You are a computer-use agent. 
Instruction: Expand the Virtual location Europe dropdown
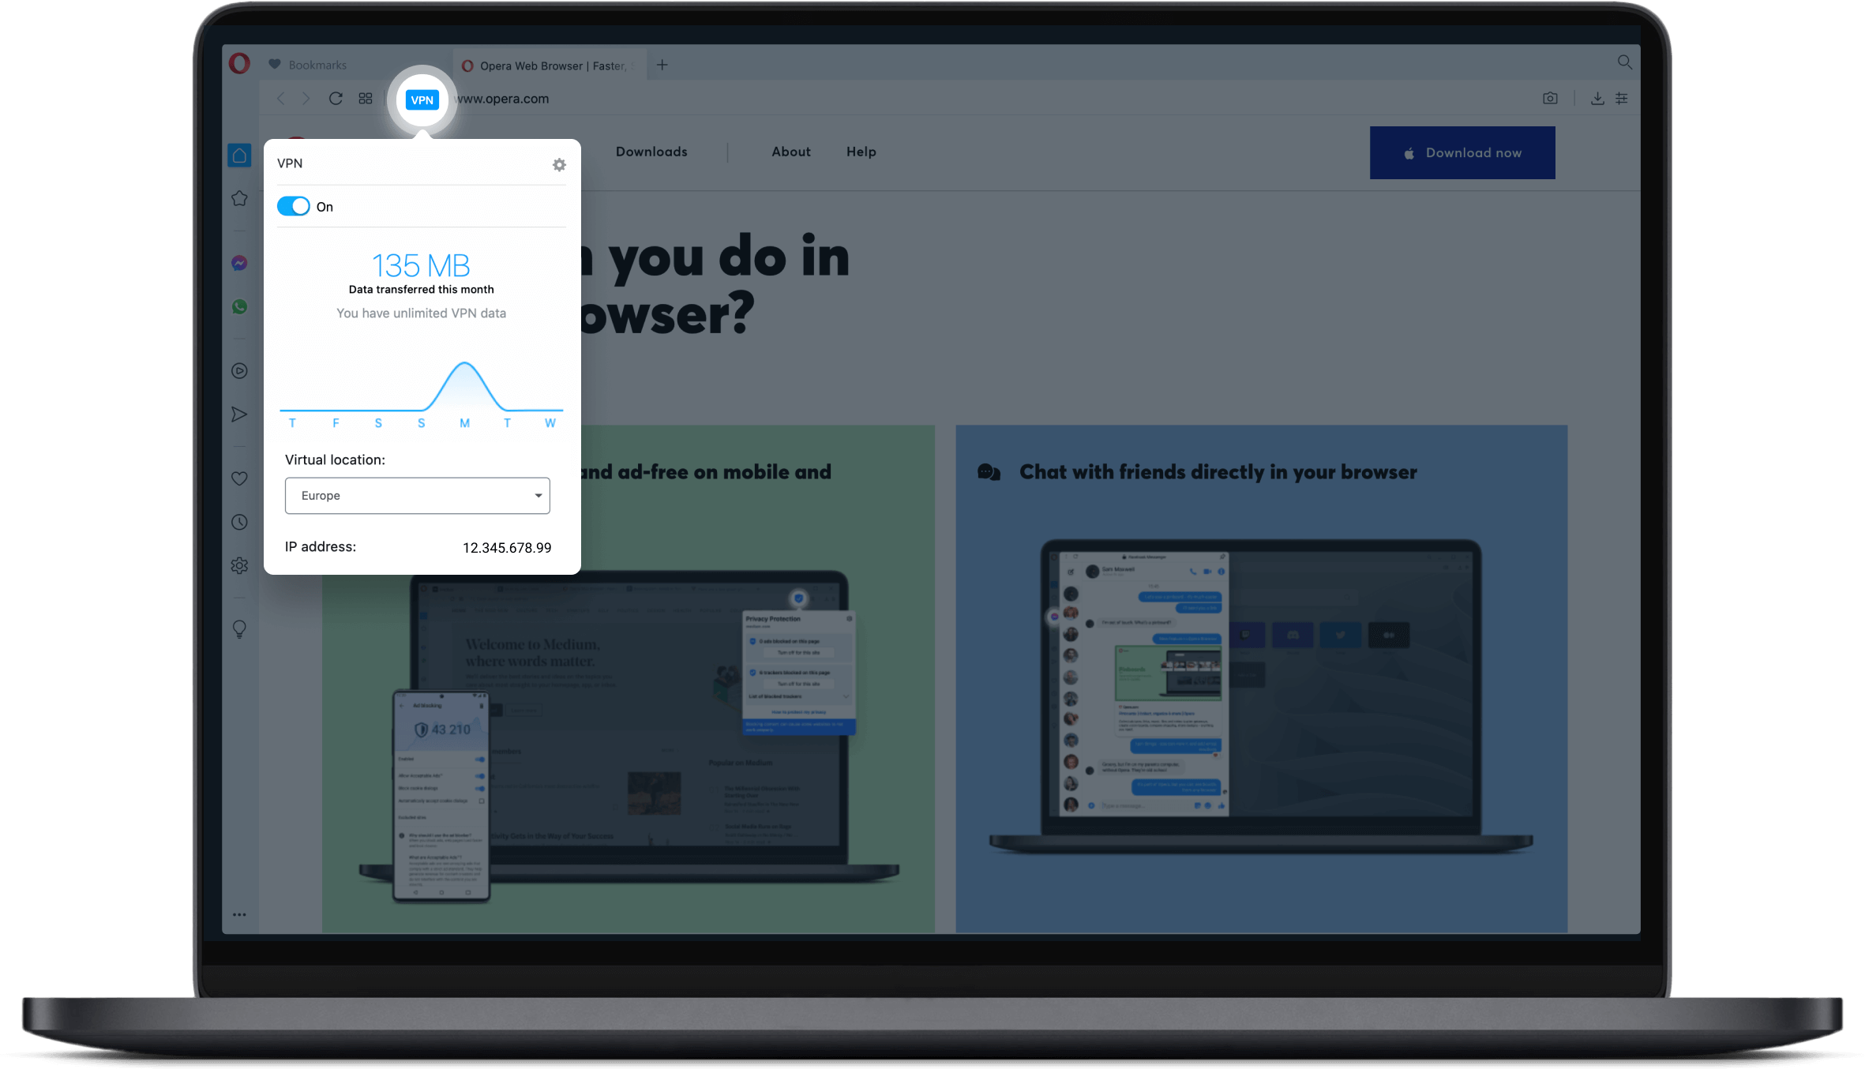(x=538, y=496)
